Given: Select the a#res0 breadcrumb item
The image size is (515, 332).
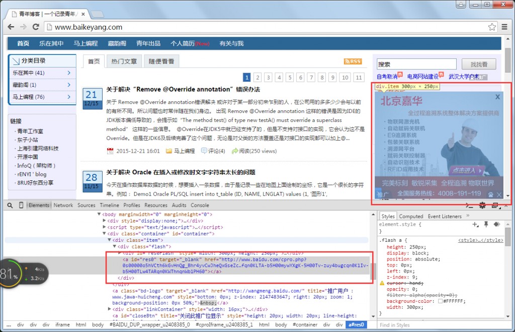Looking at the screenshot, I should tap(356, 324).
